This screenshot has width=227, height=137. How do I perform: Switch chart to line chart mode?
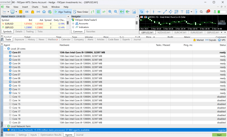[104, 12]
